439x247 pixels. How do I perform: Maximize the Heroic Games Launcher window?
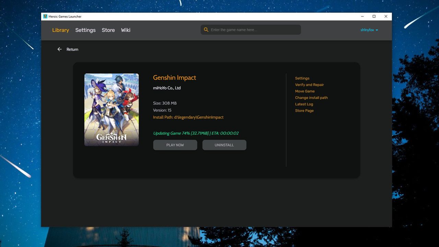[374, 16]
